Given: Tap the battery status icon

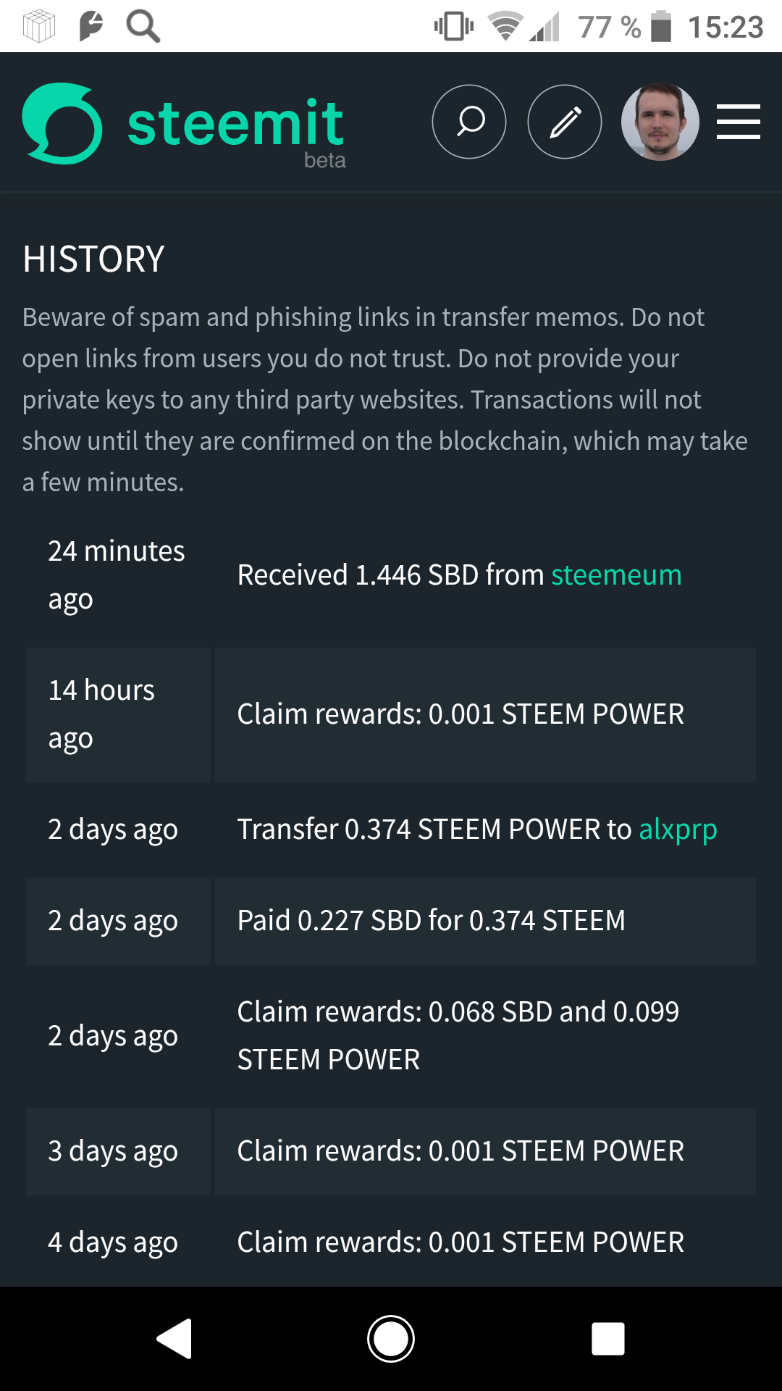Looking at the screenshot, I should coord(660,27).
